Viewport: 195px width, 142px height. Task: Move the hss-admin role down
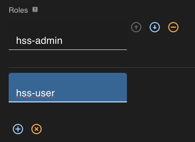point(155,27)
